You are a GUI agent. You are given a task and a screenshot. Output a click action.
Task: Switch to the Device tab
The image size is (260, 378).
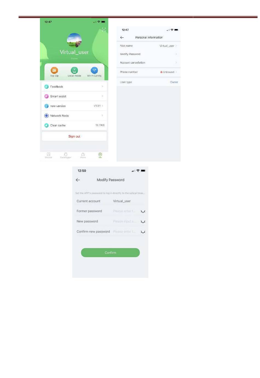48,155
